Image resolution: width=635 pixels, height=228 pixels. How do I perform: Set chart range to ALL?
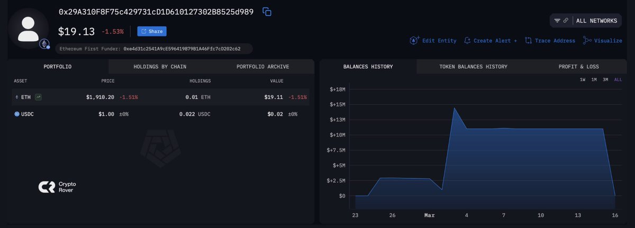[618, 79]
